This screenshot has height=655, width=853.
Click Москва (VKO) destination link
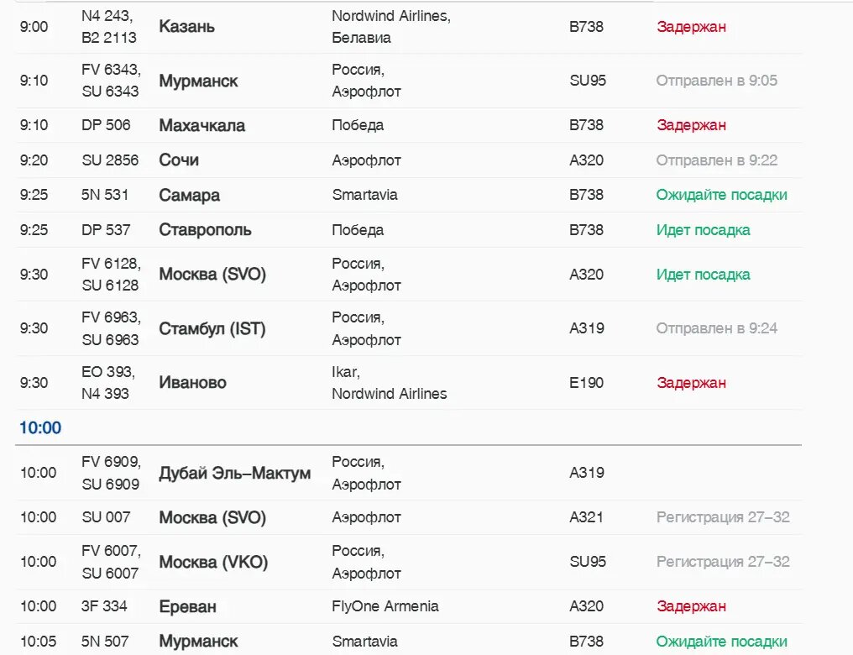click(x=213, y=562)
